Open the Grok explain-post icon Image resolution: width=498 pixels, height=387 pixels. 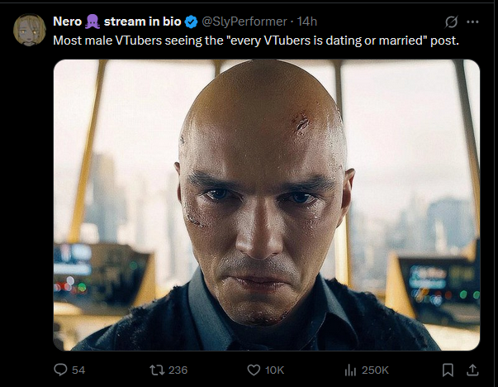(452, 21)
